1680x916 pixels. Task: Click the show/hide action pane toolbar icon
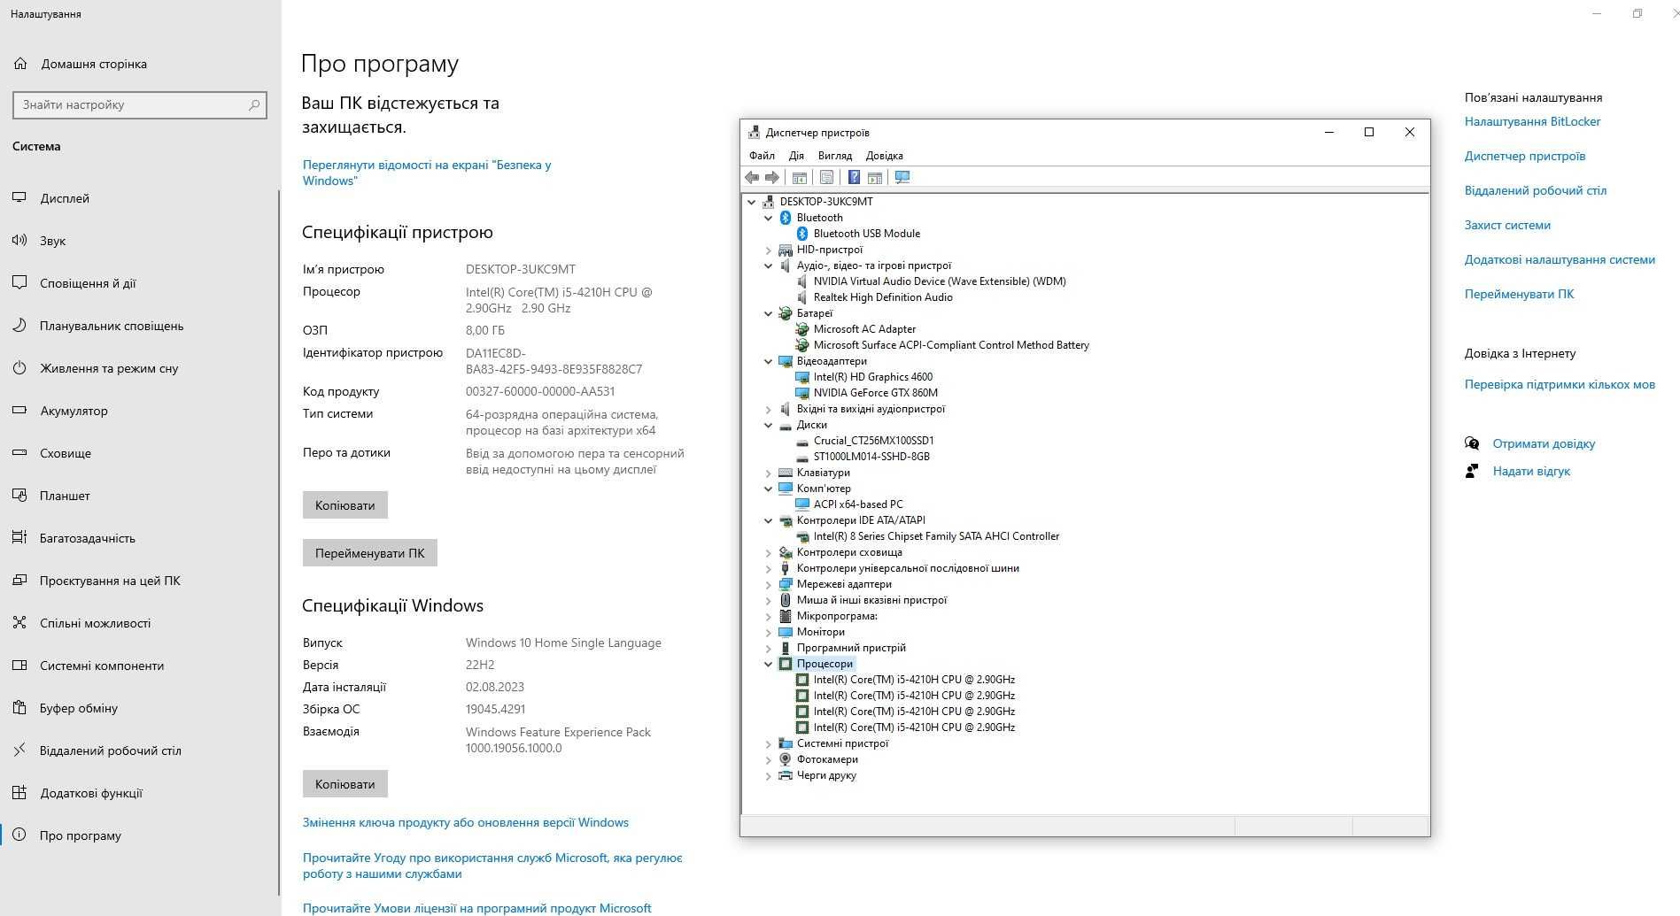pyautogui.click(x=875, y=178)
